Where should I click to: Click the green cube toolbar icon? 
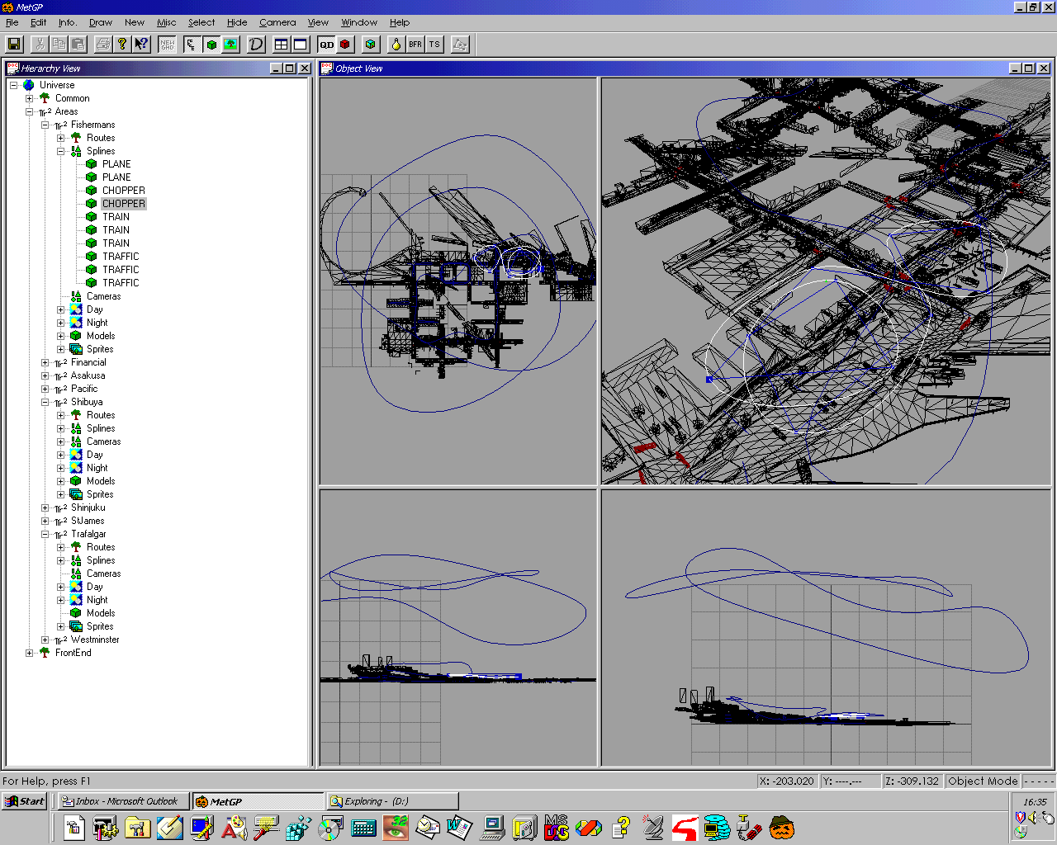click(x=211, y=45)
